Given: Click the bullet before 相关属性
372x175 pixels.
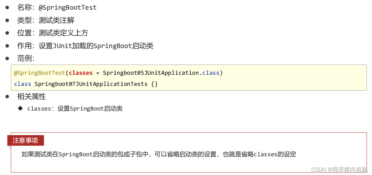Looking at the screenshot, I should coord(7,96).
